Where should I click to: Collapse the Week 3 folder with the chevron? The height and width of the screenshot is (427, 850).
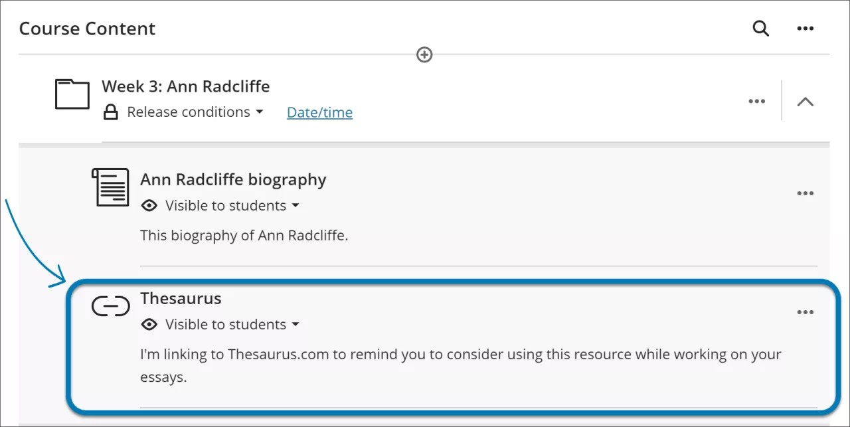coord(806,101)
